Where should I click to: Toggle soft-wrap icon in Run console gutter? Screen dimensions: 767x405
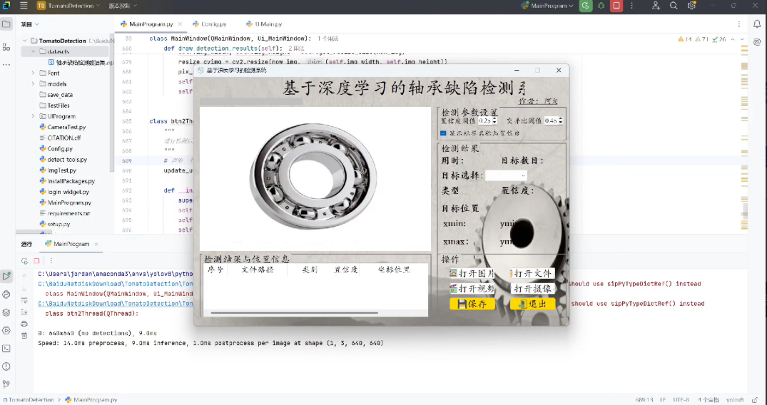coord(24,300)
